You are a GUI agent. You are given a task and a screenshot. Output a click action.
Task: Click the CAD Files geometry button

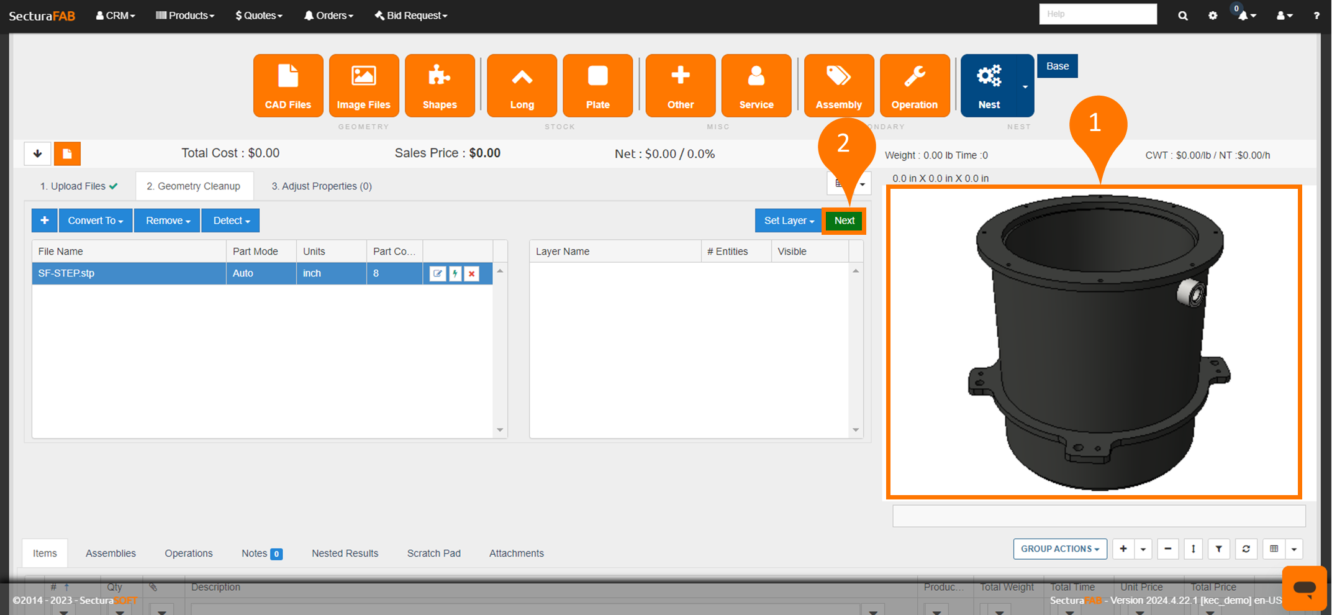(x=288, y=86)
